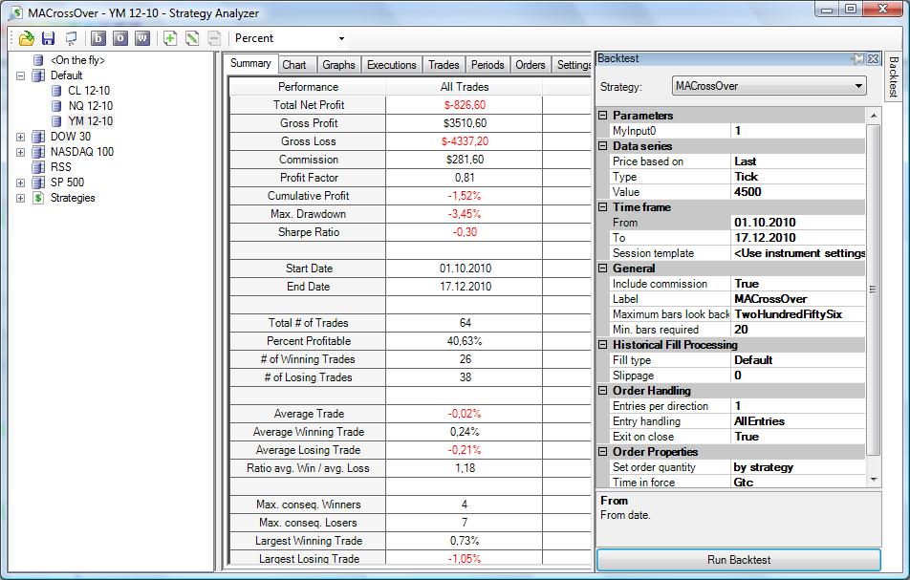Click the MyInput0 value field
This screenshot has width=910, height=580.
pyautogui.click(x=798, y=131)
